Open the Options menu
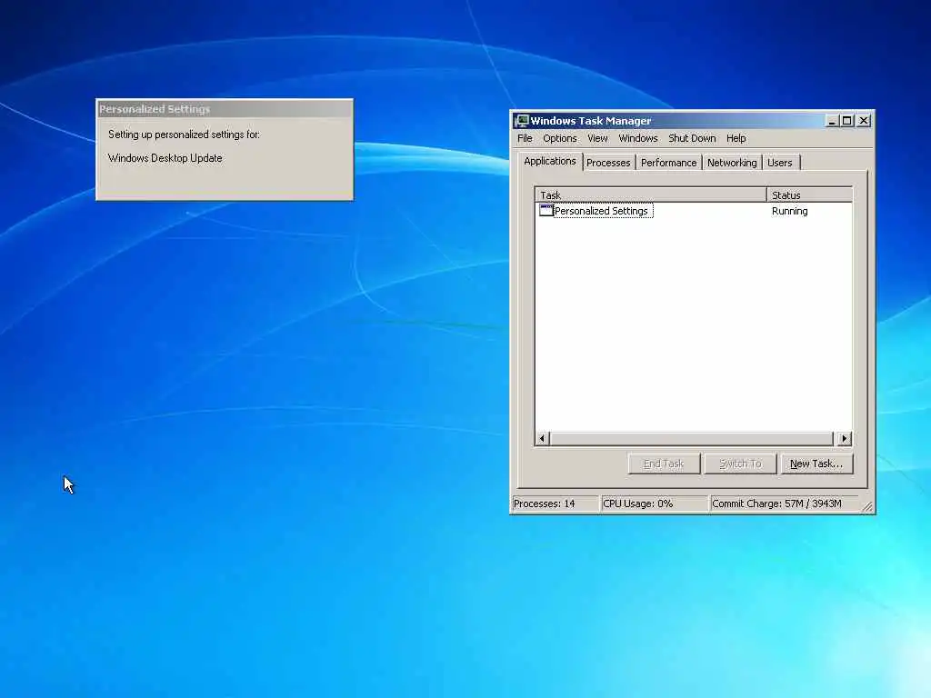Image resolution: width=931 pixels, height=698 pixels. (x=559, y=138)
